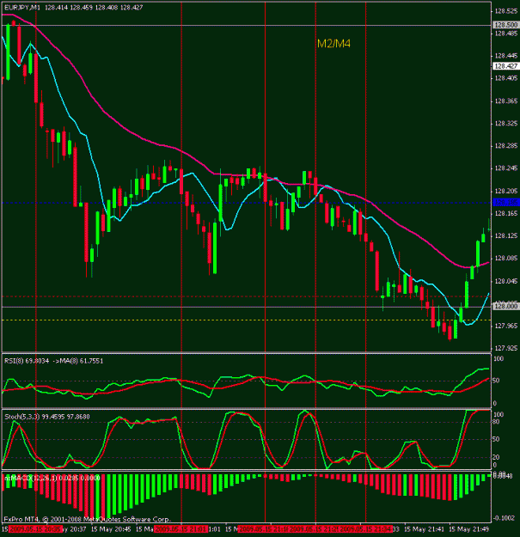Click the 128.045 price axis value

tap(506, 281)
